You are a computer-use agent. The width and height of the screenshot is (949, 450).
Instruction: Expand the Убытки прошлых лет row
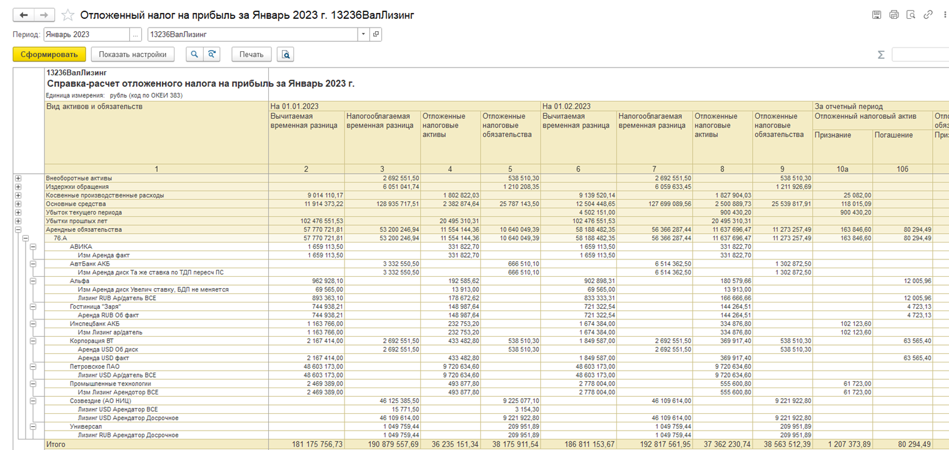coord(18,221)
